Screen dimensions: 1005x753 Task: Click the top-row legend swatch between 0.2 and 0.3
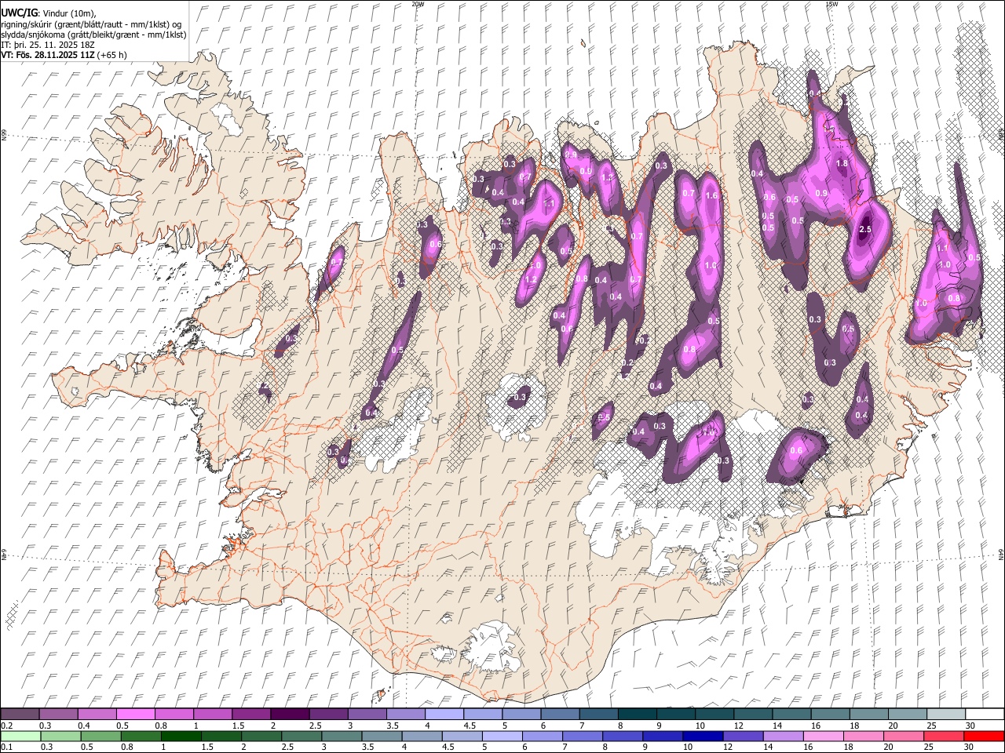coord(20,714)
